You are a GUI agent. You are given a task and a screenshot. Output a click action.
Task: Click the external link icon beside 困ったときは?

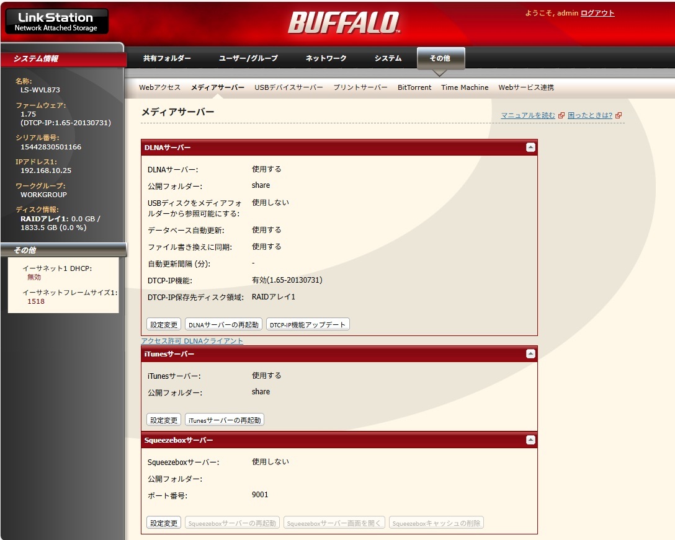pyautogui.click(x=619, y=115)
